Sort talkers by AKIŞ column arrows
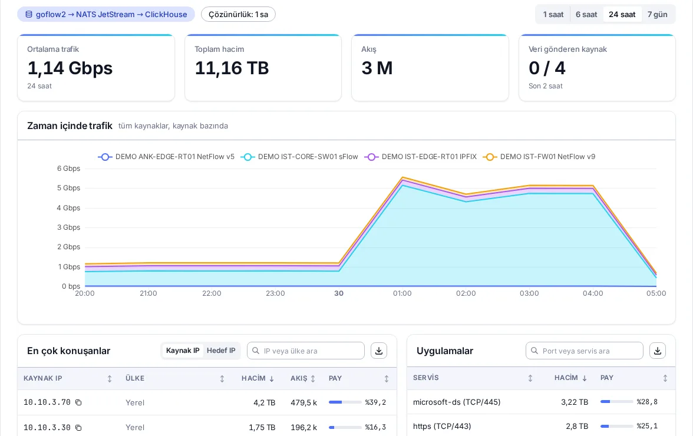Screen dimensions: 693x436 click(313, 379)
